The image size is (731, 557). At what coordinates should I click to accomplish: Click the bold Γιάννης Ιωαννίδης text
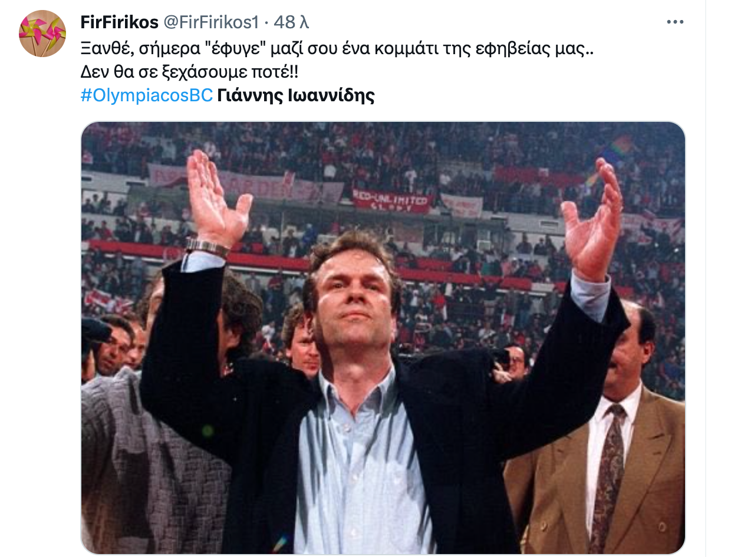pyautogui.click(x=296, y=95)
